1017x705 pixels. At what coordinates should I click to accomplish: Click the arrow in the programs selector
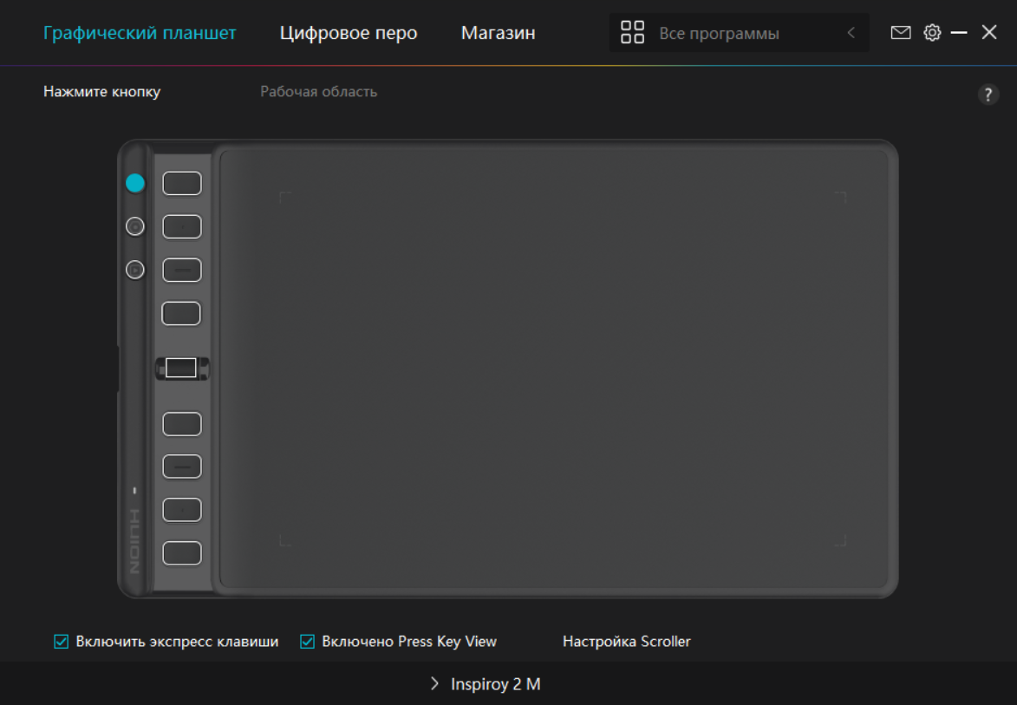[851, 33]
